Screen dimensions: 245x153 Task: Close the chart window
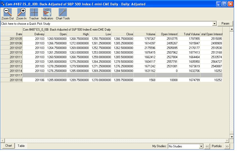point(230,4)
